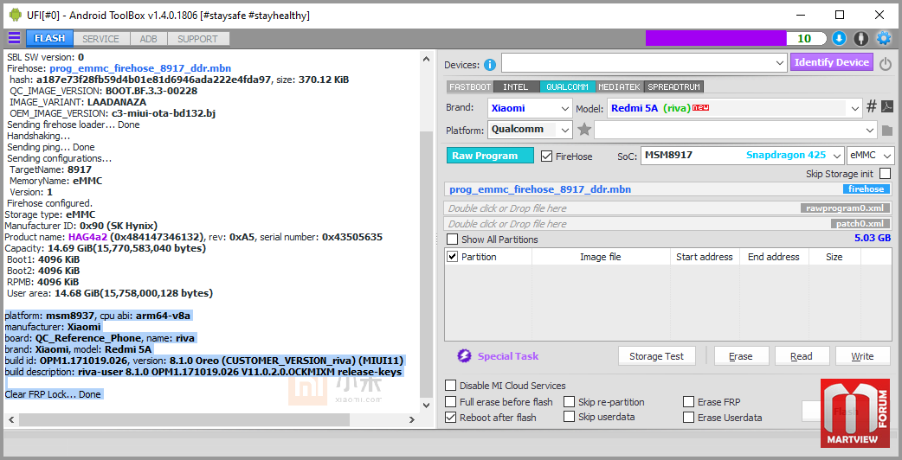
Task: Tick Show All Partitions checkbox
Action: tap(452, 240)
